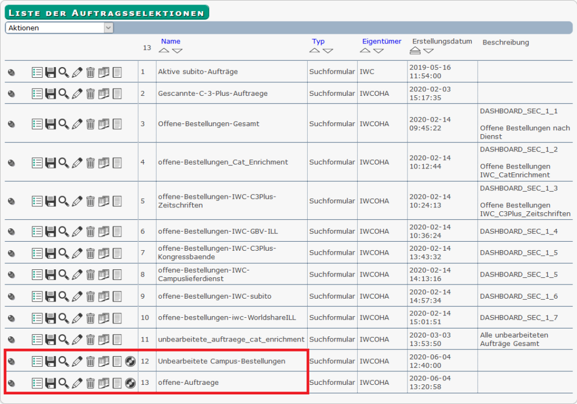Viewport: 577px width, 404px height.
Task: Edit Gescannte-C-3-Plus-Auftraege with pencil icon
Action: pyautogui.click(x=77, y=94)
